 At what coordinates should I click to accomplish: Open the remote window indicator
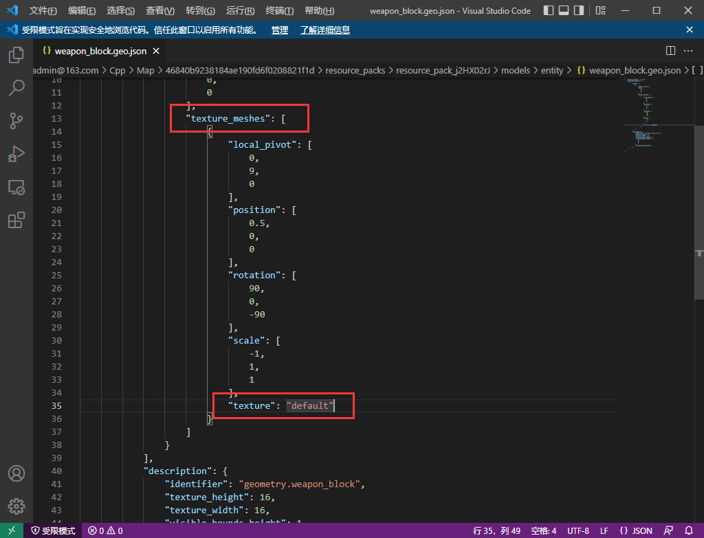tap(12, 530)
